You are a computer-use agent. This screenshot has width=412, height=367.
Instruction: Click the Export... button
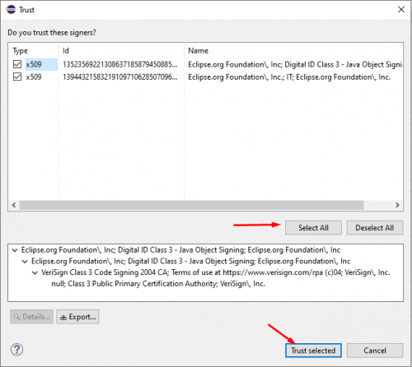click(77, 317)
